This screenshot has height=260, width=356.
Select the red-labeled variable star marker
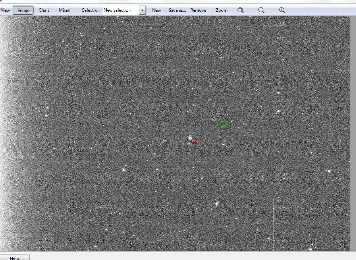tap(190, 138)
